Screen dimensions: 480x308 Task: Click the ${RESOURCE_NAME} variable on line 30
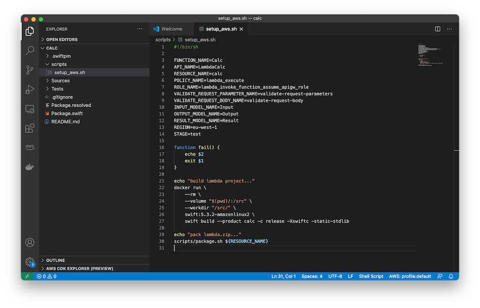pyautogui.click(x=247, y=241)
